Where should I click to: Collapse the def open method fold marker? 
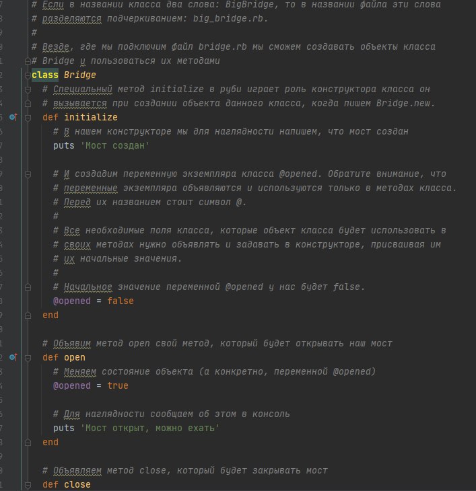coord(28,358)
